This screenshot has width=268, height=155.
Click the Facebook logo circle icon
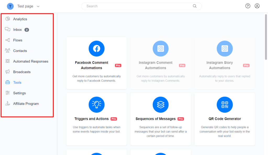point(97,48)
